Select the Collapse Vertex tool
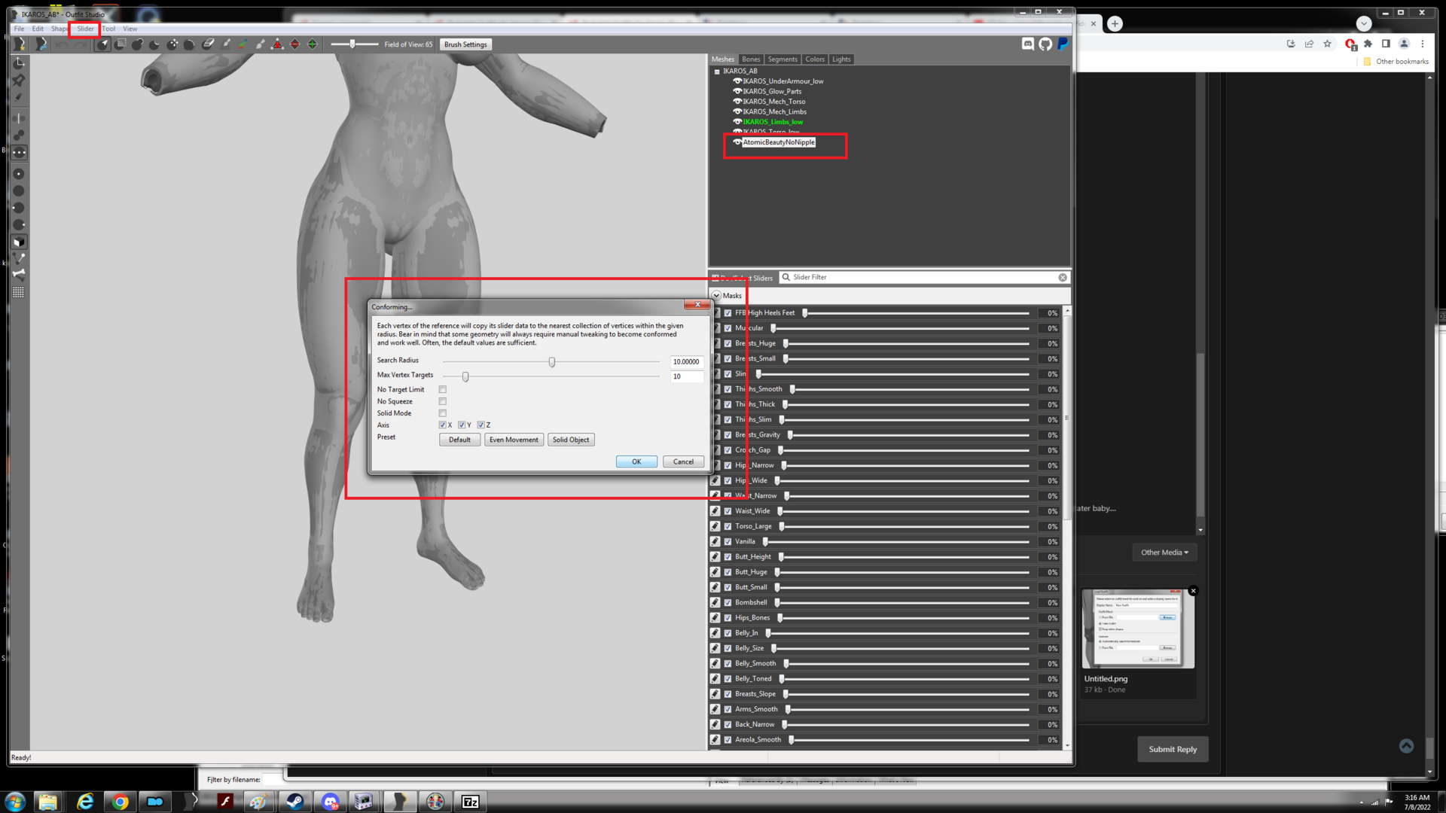This screenshot has width=1446, height=813. tap(277, 44)
